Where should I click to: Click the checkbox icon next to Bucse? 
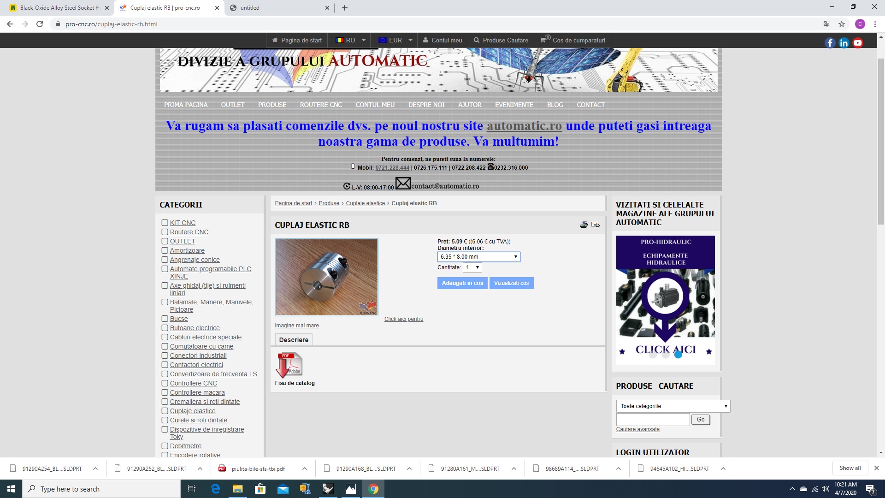click(165, 319)
